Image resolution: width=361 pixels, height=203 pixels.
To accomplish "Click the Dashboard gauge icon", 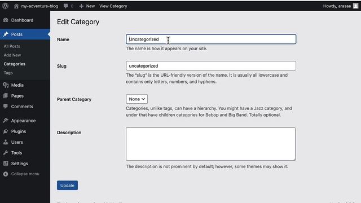I will coord(6,20).
